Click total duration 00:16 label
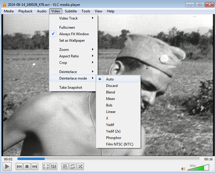 tap(208, 159)
